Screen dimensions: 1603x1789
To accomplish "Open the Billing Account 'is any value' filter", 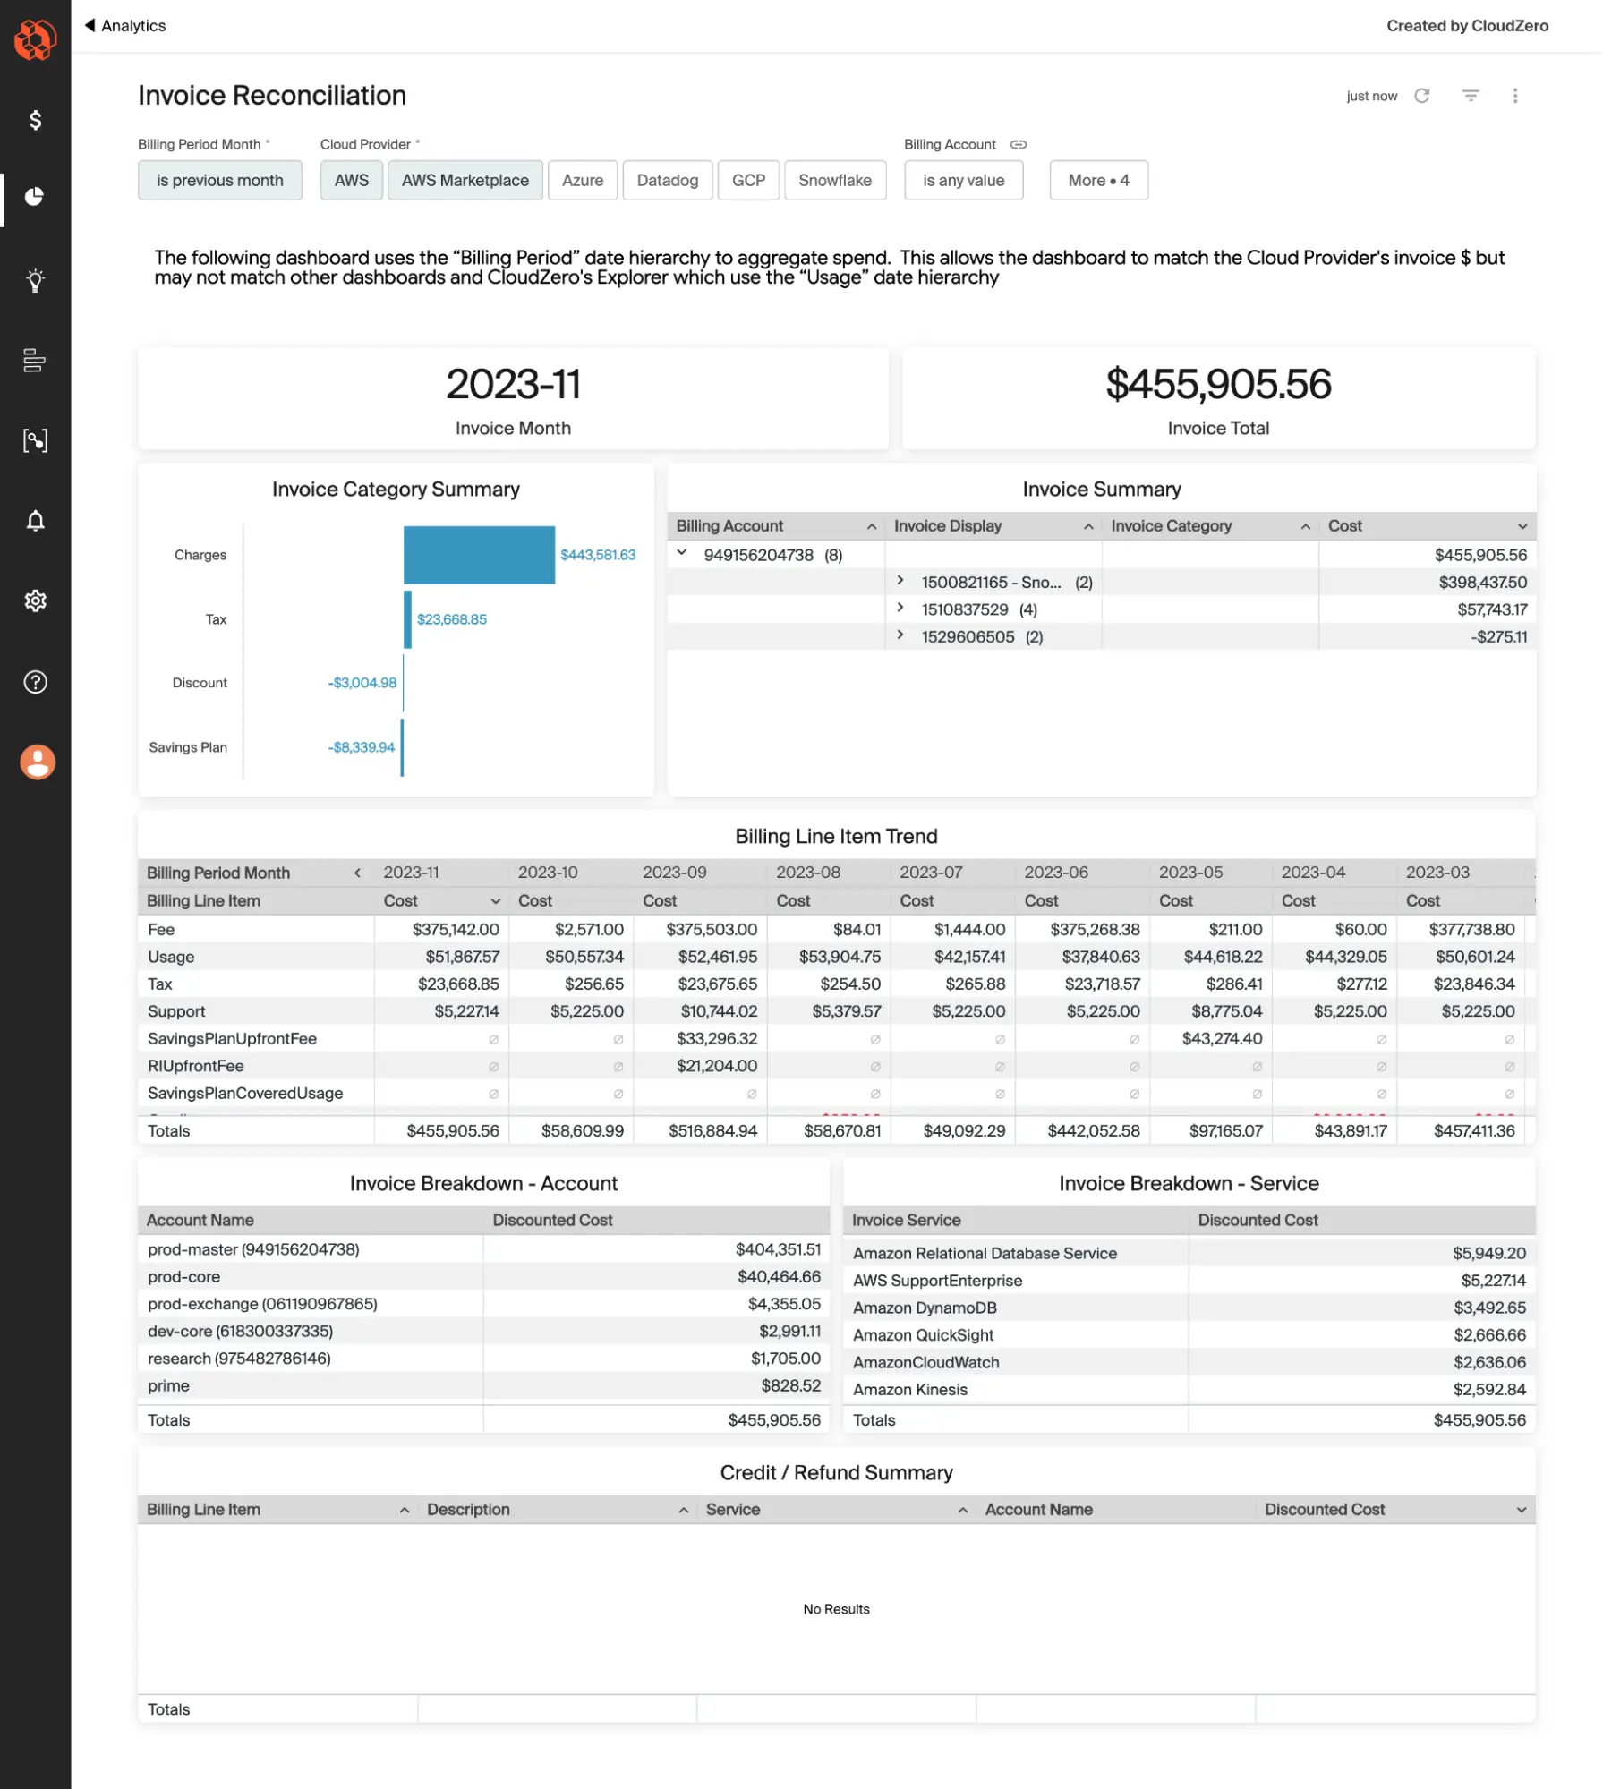I will tap(964, 180).
